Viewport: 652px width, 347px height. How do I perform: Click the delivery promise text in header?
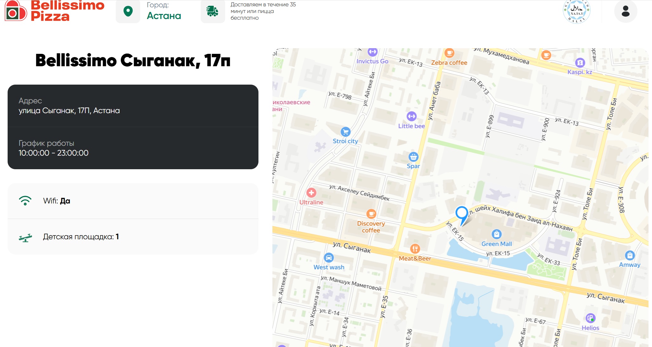coord(263,11)
